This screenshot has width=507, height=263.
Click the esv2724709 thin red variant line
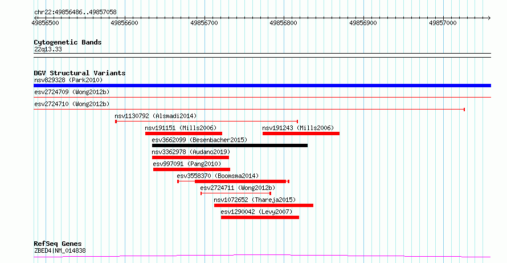(262, 97)
